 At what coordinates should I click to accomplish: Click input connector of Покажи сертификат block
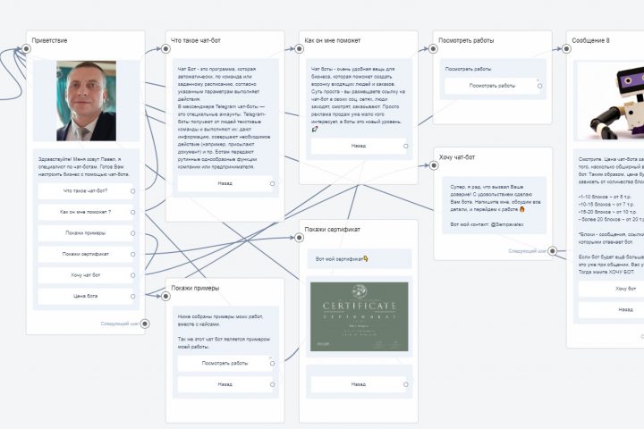pyautogui.click(x=300, y=238)
